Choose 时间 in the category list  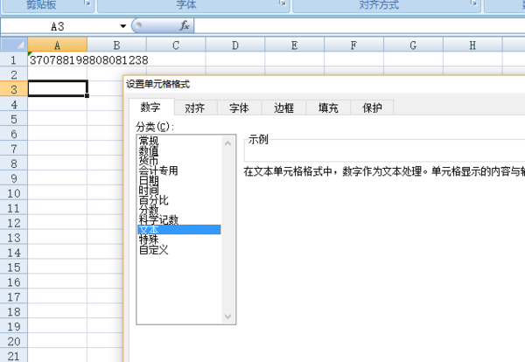(x=179, y=190)
